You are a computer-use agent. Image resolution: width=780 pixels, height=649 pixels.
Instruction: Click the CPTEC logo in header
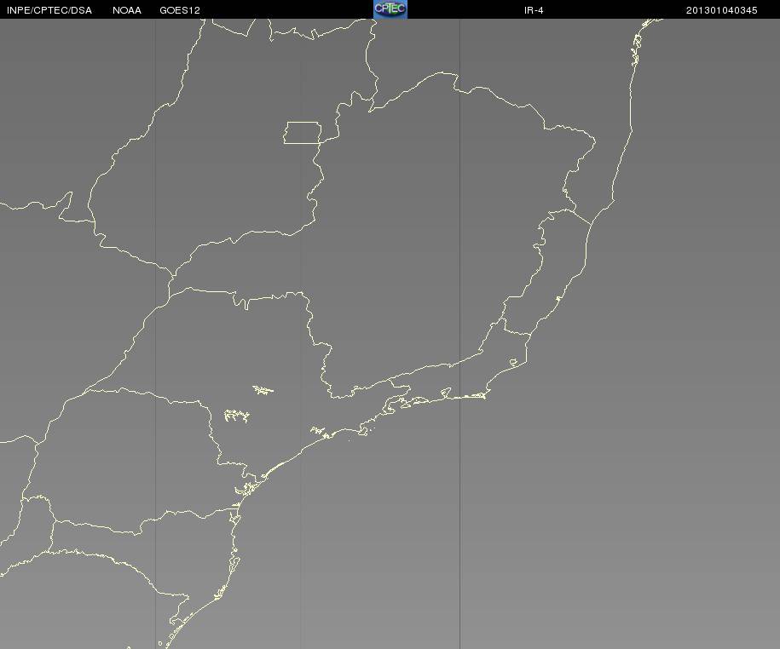point(390,9)
